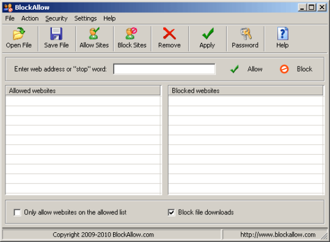Click the first row in Allowed websites list
Viewport: 330px width, 242px height.
click(83, 101)
